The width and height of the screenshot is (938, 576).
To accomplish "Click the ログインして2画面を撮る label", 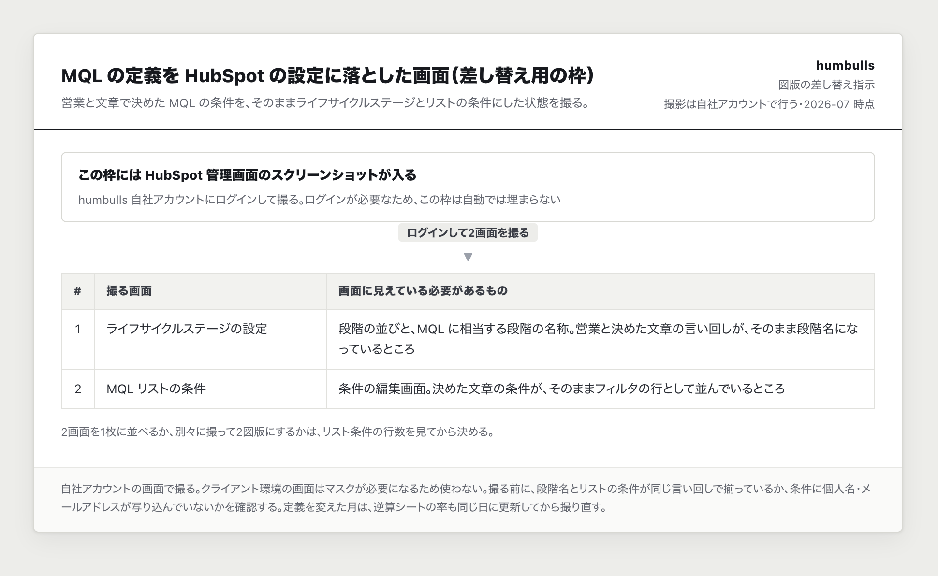I will [468, 233].
